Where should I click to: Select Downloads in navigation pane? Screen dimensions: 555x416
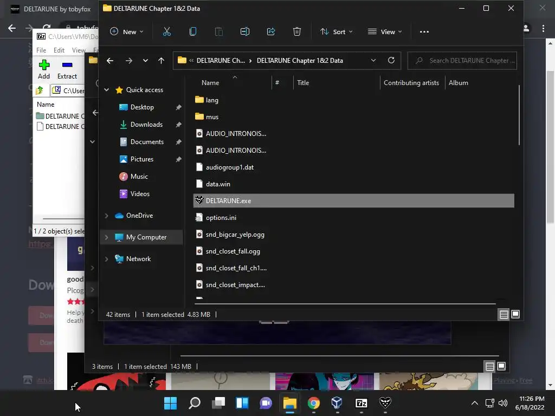[x=146, y=125]
